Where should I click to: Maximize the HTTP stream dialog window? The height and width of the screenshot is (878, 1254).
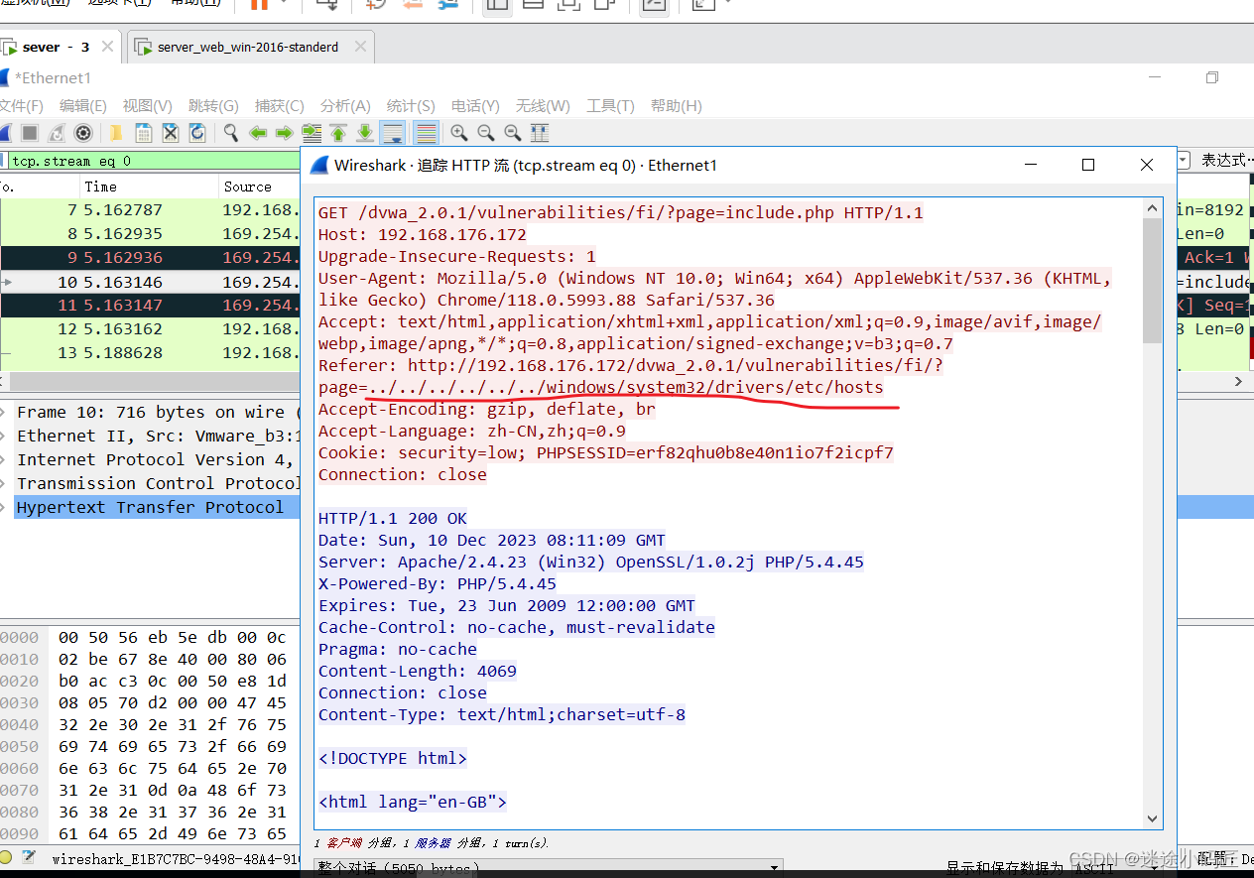pos(1088,165)
